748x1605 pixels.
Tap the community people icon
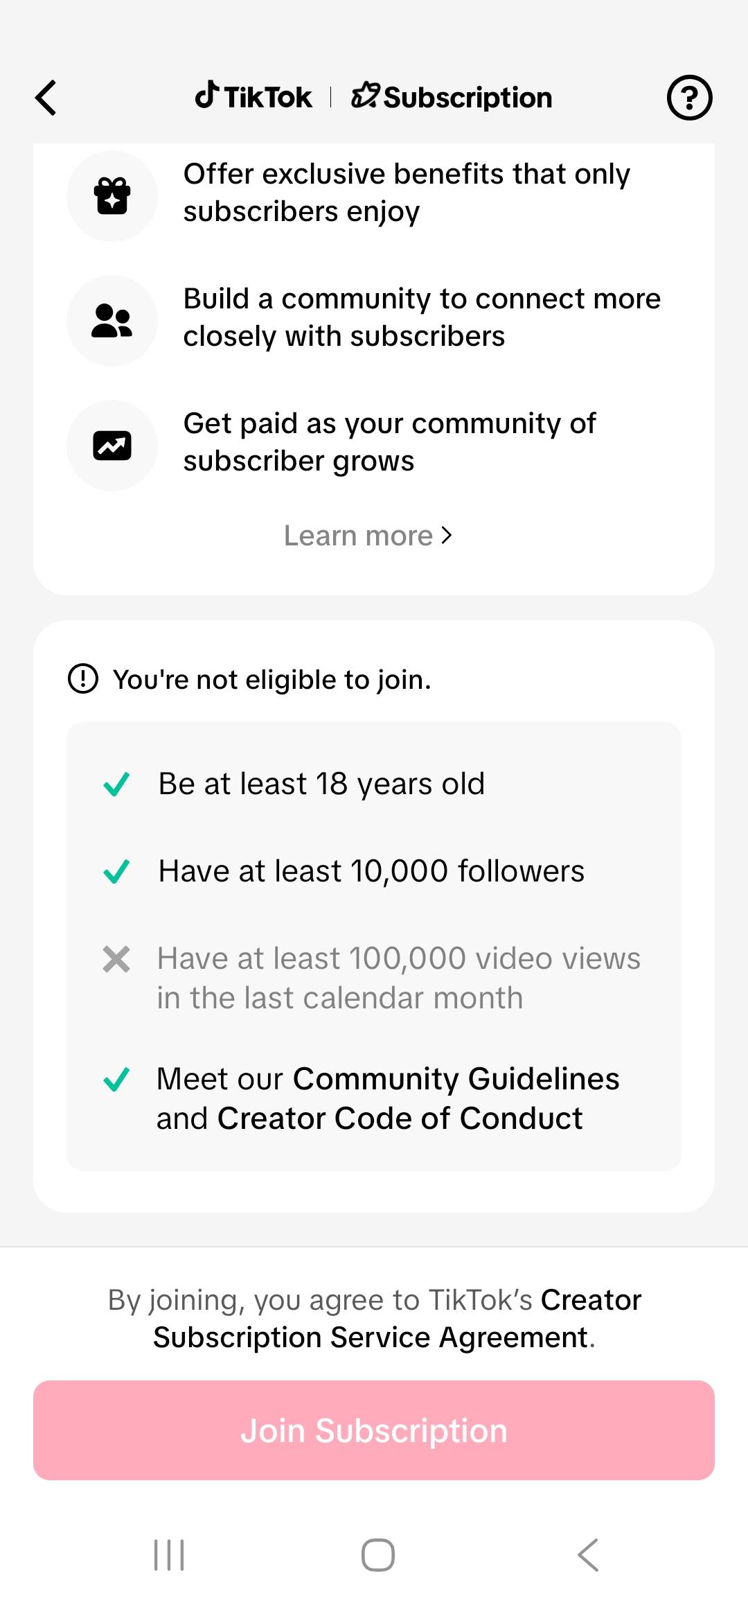tap(112, 321)
